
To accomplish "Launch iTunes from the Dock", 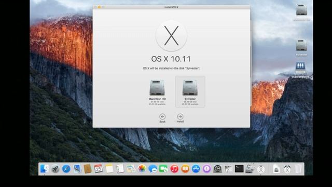I will pyautogui.click(x=174, y=169).
